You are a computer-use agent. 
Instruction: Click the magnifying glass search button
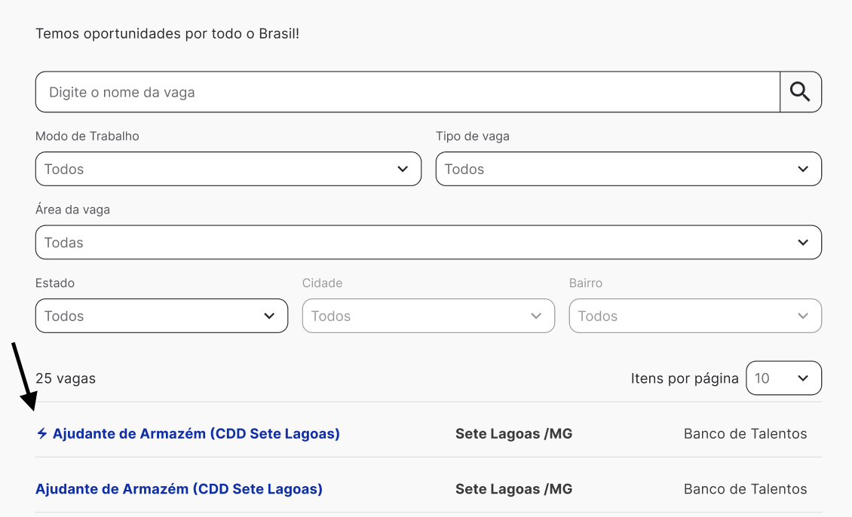point(800,92)
